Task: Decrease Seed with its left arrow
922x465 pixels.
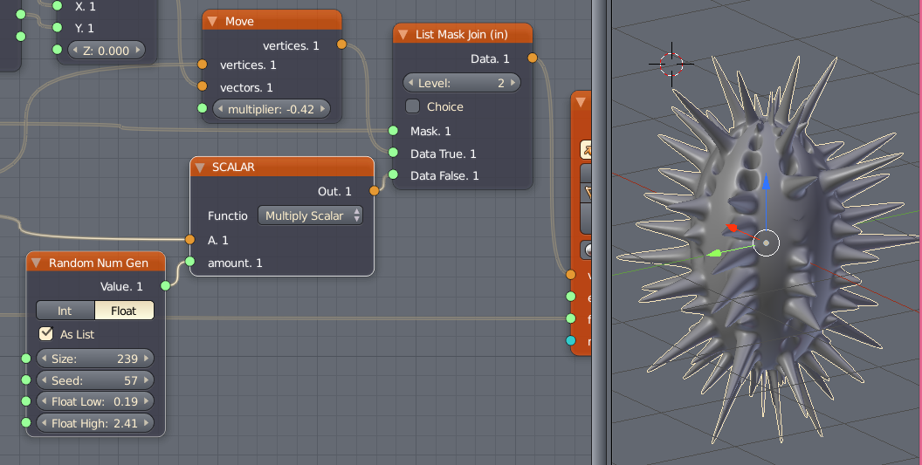Action: [45, 380]
